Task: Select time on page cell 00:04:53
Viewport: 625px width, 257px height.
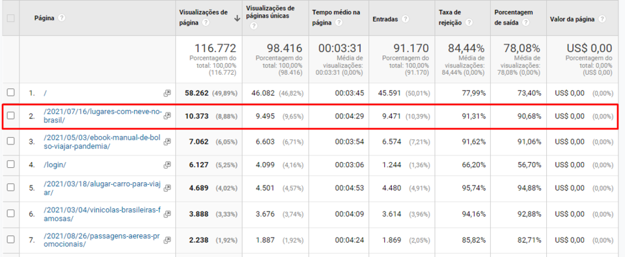Action: click(349, 187)
